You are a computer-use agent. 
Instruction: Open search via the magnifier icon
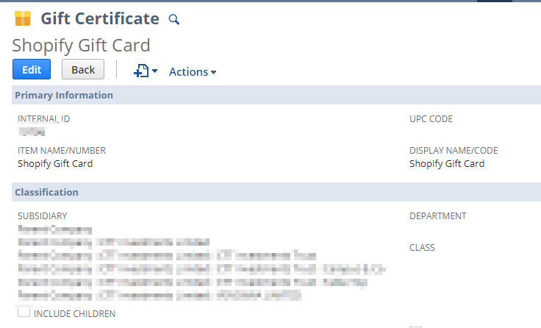click(174, 20)
